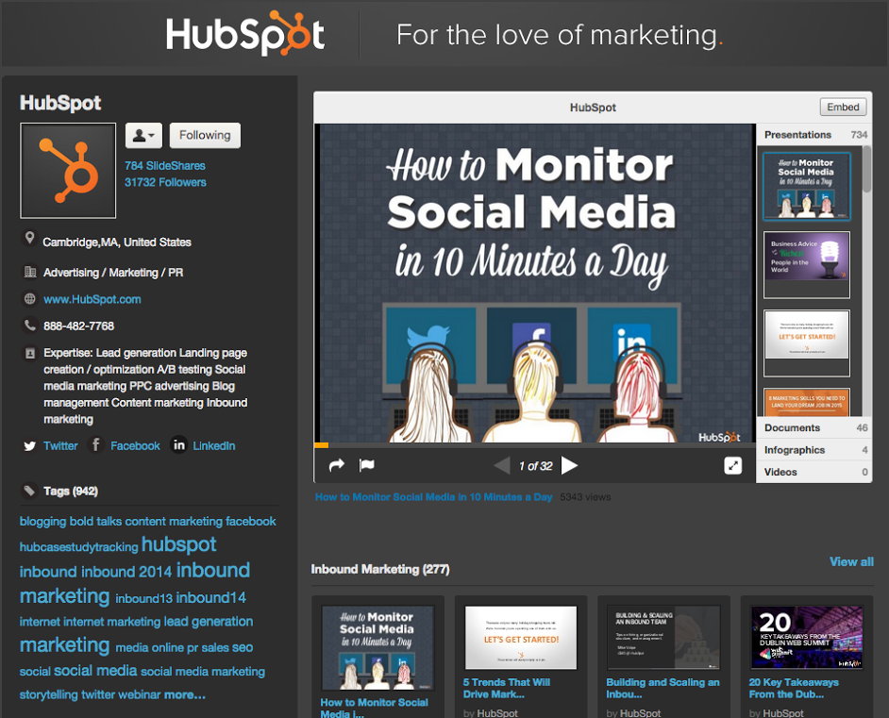Click 'View all' for Inbound Marketing
Image resolution: width=889 pixels, height=718 pixels.
(x=851, y=561)
